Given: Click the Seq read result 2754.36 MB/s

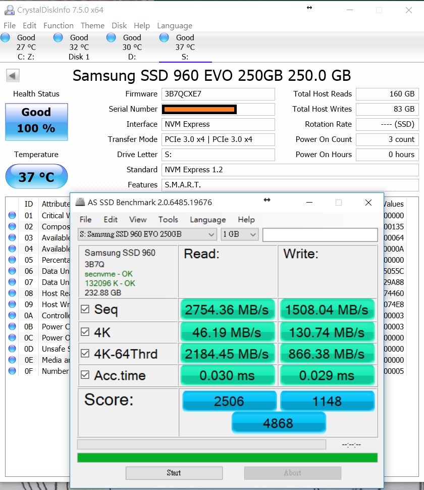Looking at the screenshot, I should pyautogui.click(x=228, y=310).
